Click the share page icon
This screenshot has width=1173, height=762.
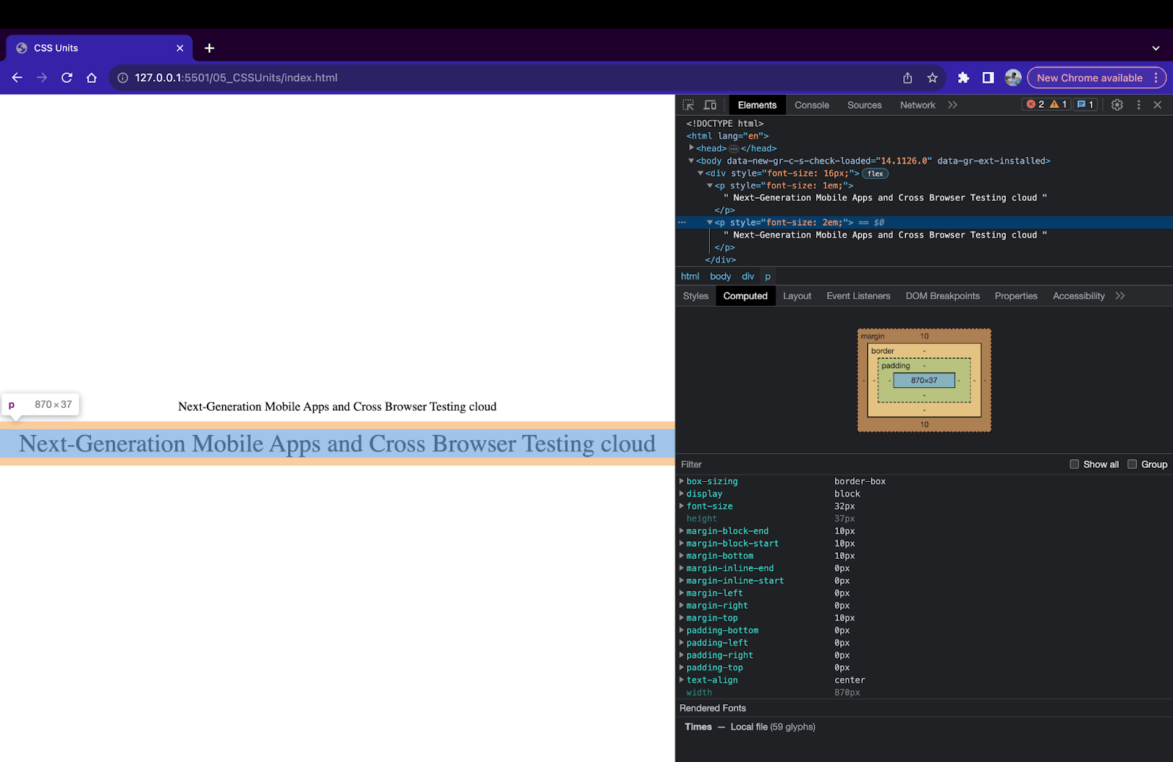click(908, 78)
